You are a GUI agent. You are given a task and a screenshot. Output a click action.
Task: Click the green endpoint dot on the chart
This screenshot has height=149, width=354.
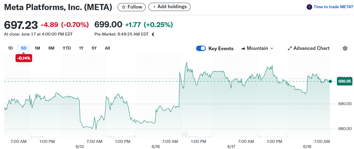330,81
